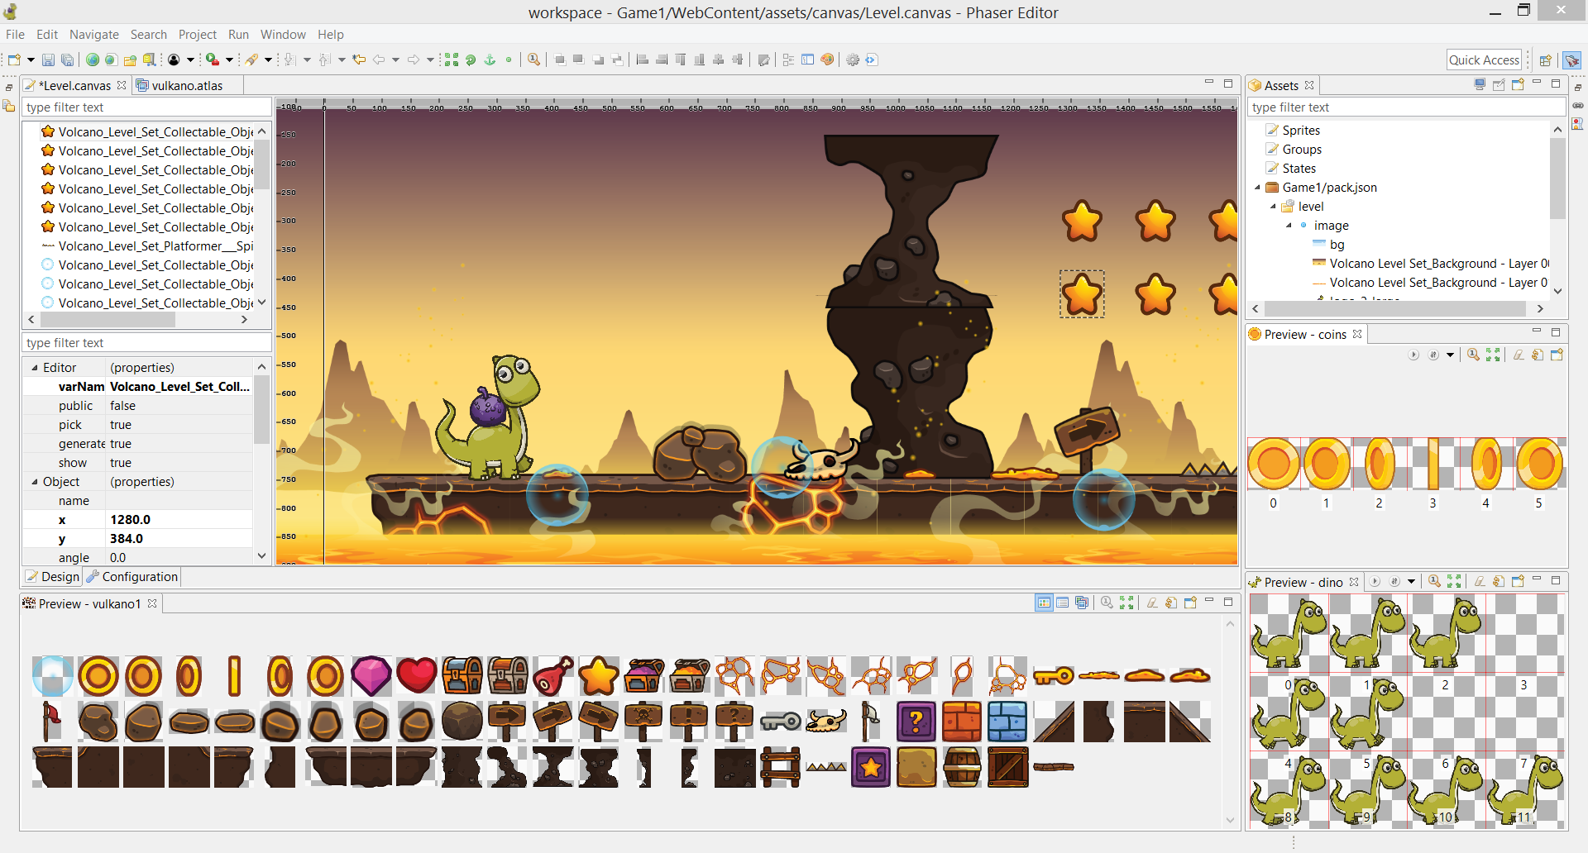The height and width of the screenshot is (853, 1588).
Task: Click the zoom-reset magnifier in vulkano1 preview toolbar
Action: click(x=1107, y=603)
